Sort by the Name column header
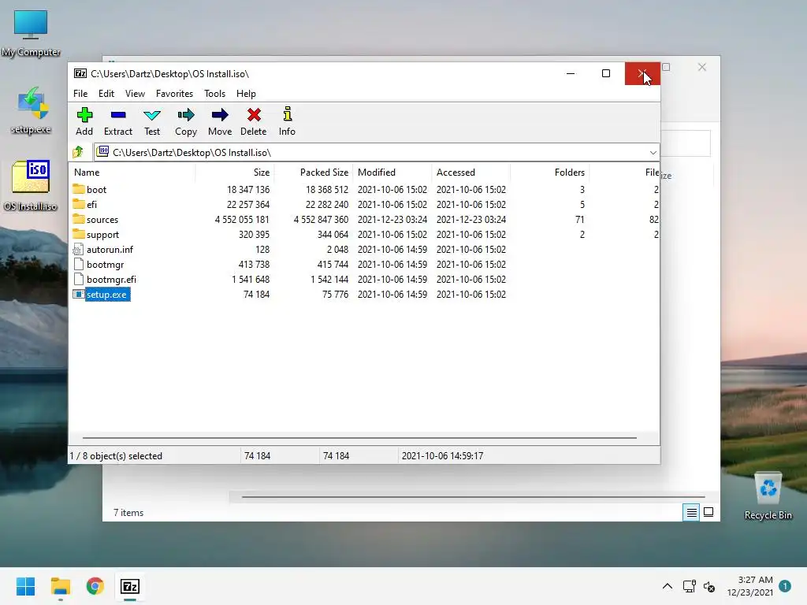Image resolution: width=807 pixels, height=605 pixels. pos(132,173)
